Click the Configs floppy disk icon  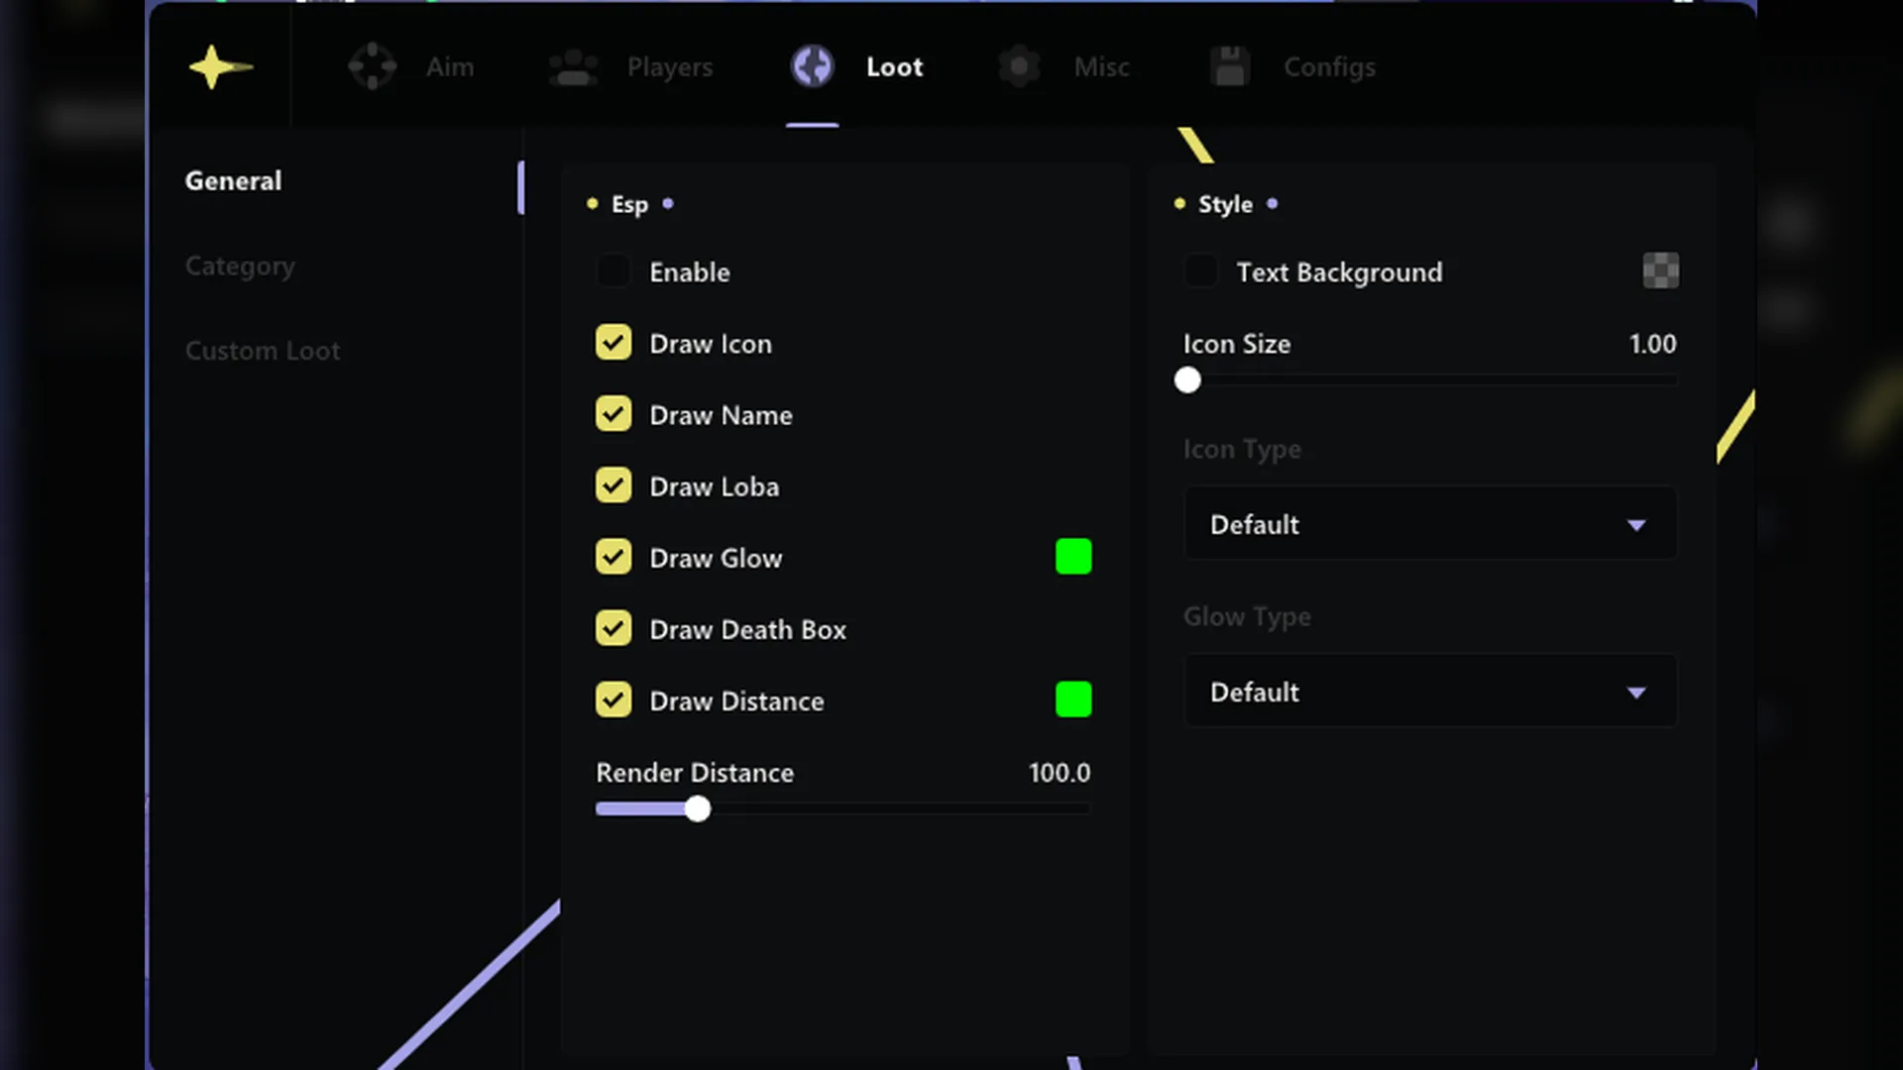pyautogui.click(x=1230, y=67)
